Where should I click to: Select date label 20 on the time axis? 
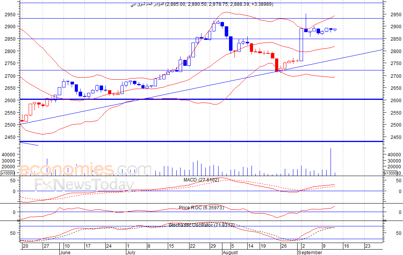(25, 246)
